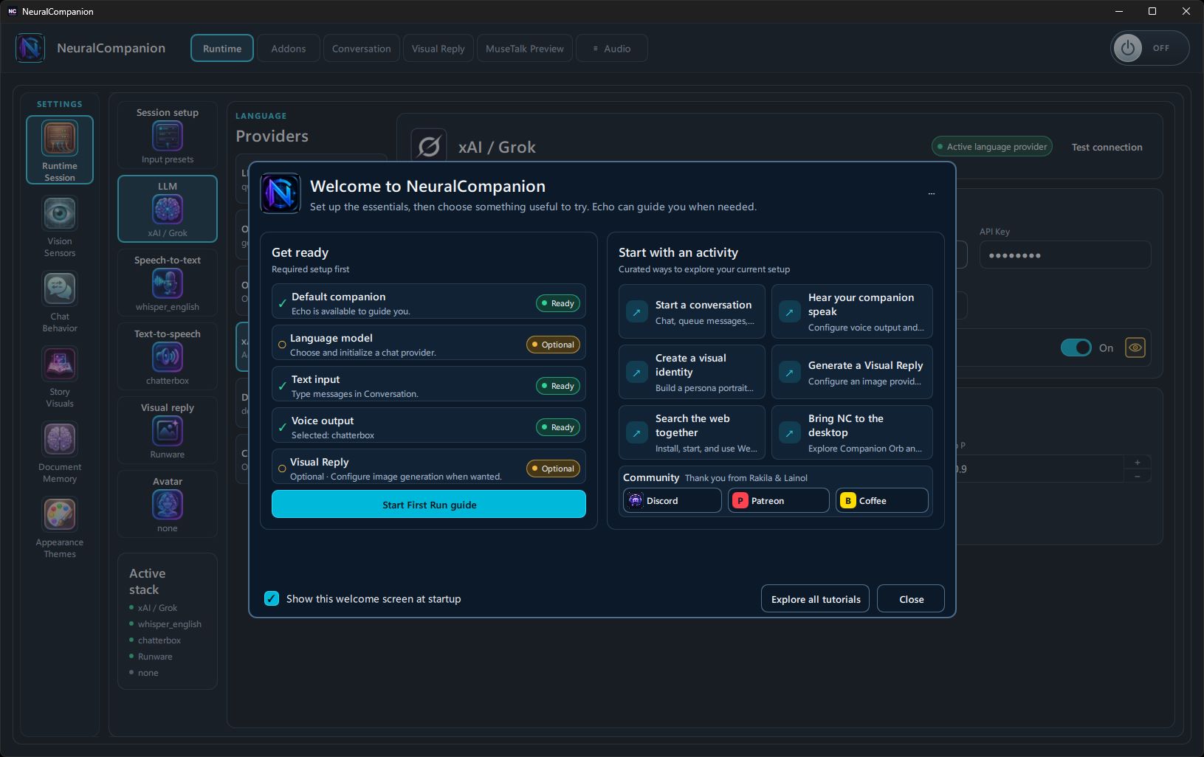The height and width of the screenshot is (757, 1204).
Task: Select Session setup input presets card
Action: click(x=168, y=135)
